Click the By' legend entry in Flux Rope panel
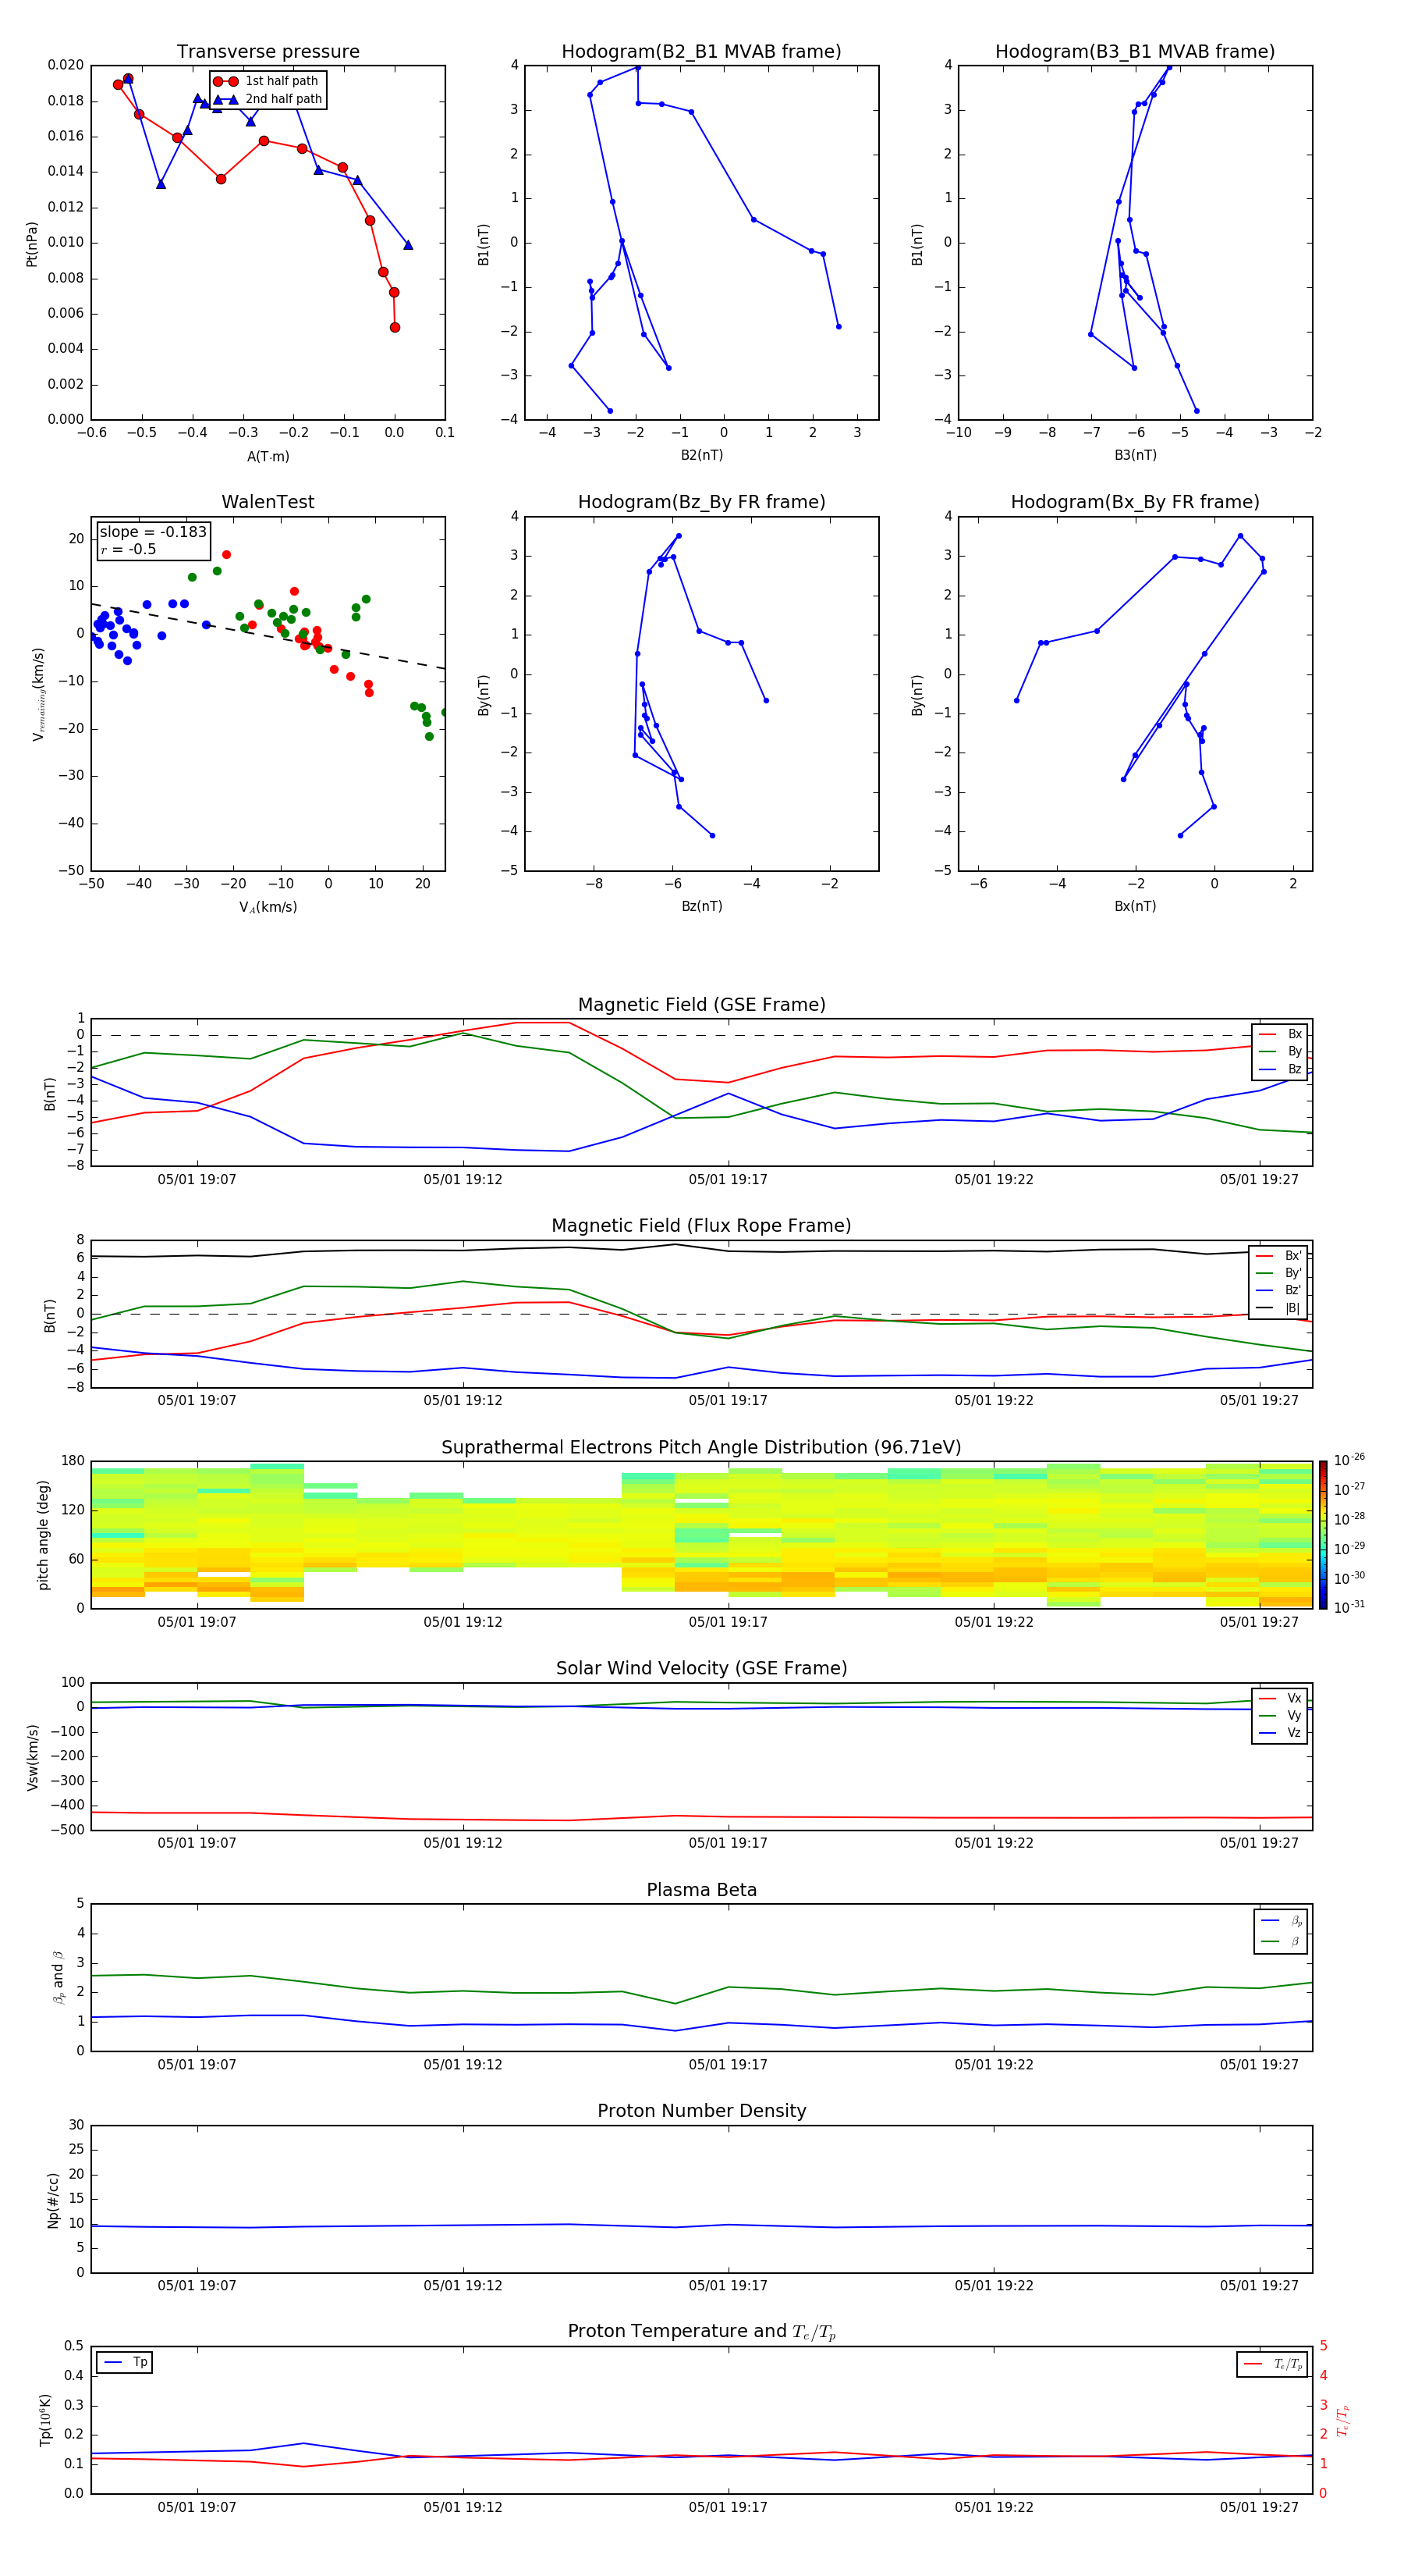This screenshot has height=2576, width=1404. (1279, 1273)
